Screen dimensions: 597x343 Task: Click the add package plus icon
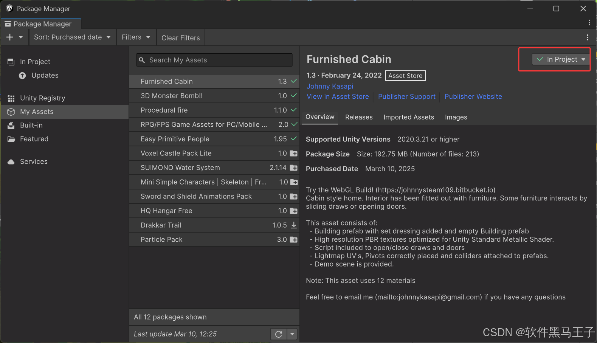pos(10,37)
